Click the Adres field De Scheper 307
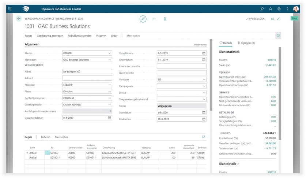Image resolution: width=306 pixels, height=178 pixels. 87,71
